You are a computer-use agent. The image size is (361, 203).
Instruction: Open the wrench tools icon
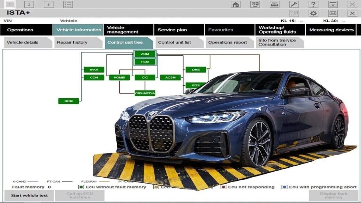pyautogui.click(x=294, y=5)
